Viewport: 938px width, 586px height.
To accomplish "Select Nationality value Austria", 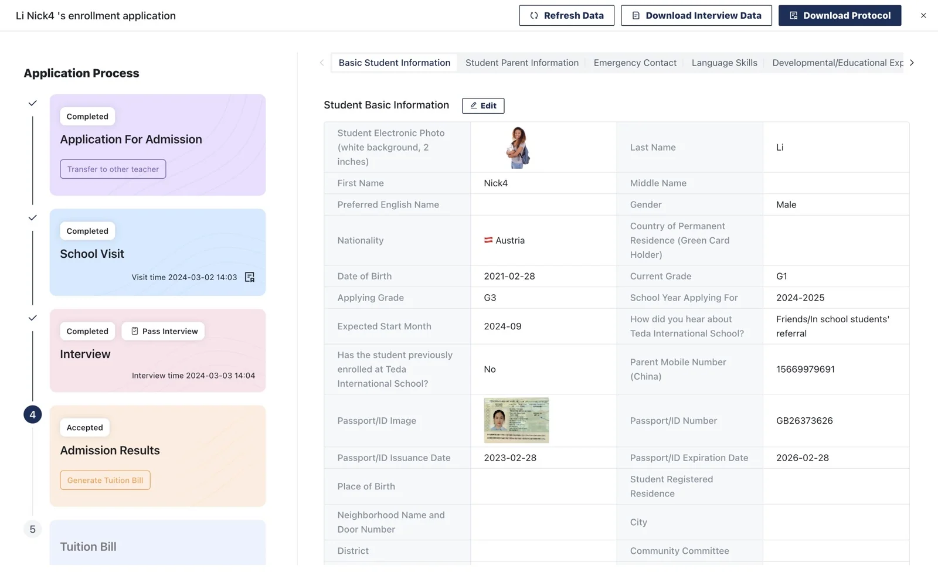I will 510,241.
